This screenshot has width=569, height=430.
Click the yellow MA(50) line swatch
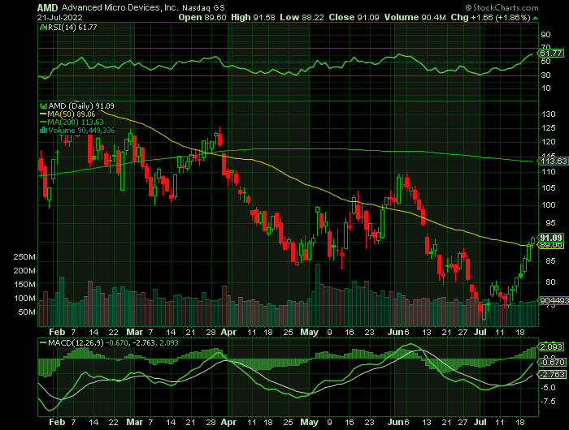[x=43, y=114]
